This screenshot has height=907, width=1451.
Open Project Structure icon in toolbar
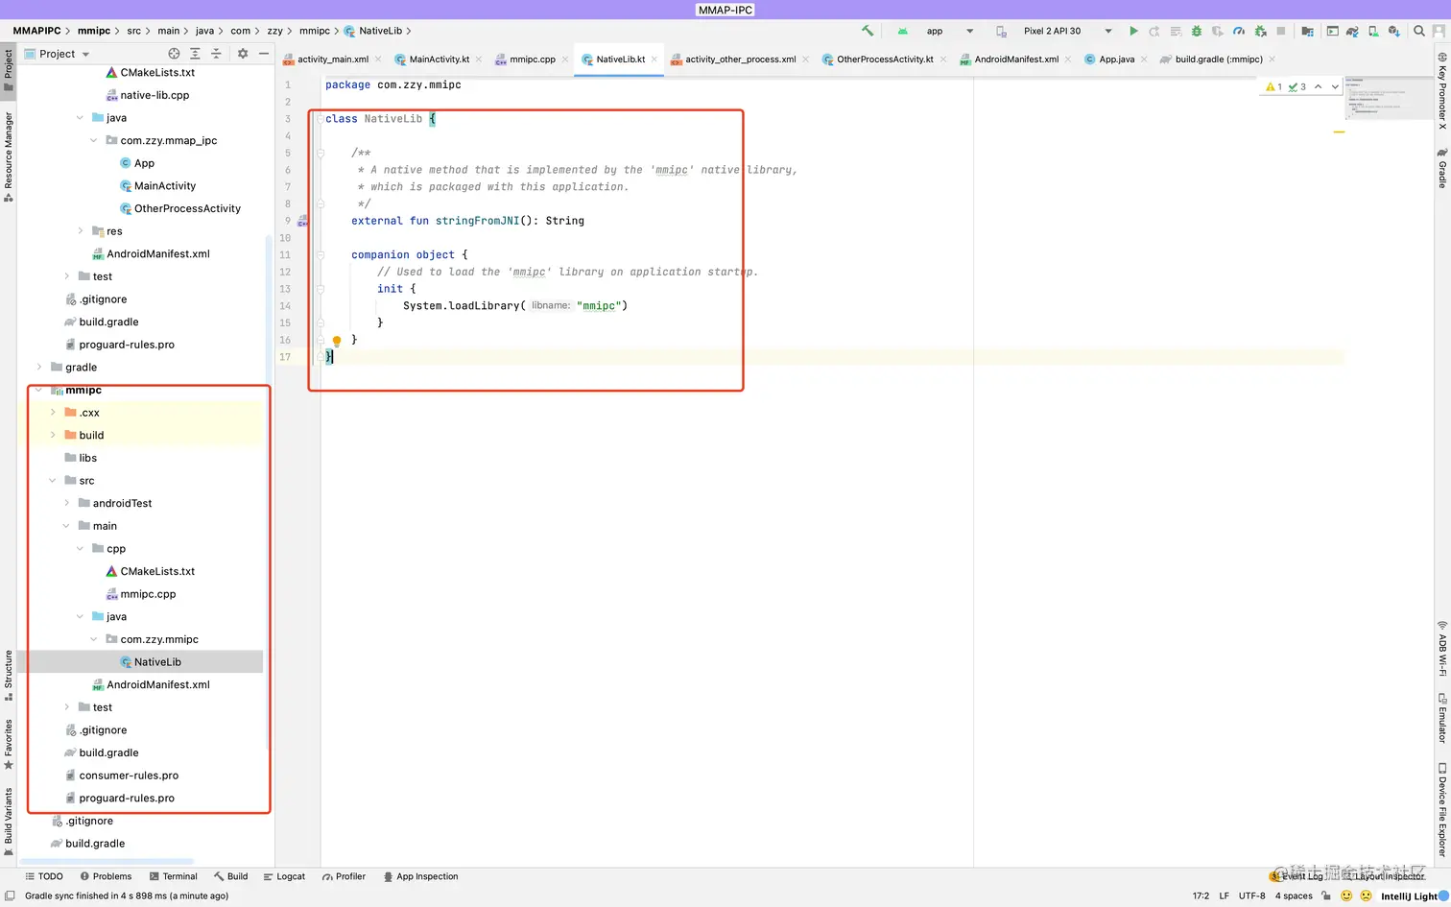tap(1307, 31)
